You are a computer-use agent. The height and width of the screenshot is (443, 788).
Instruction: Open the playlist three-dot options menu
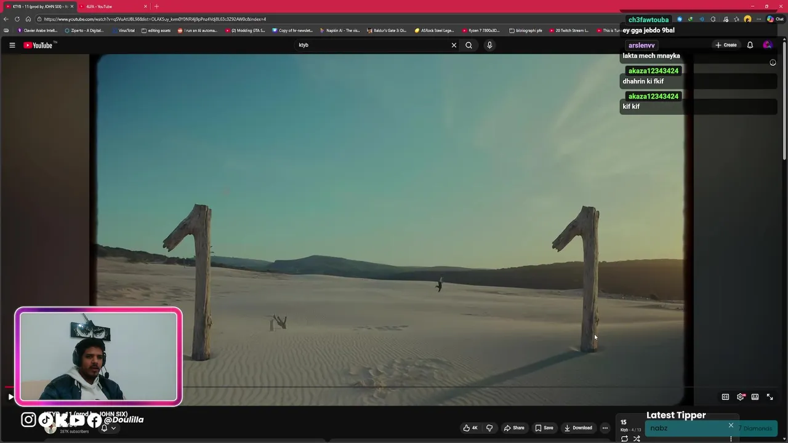click(x=731, y=439)
